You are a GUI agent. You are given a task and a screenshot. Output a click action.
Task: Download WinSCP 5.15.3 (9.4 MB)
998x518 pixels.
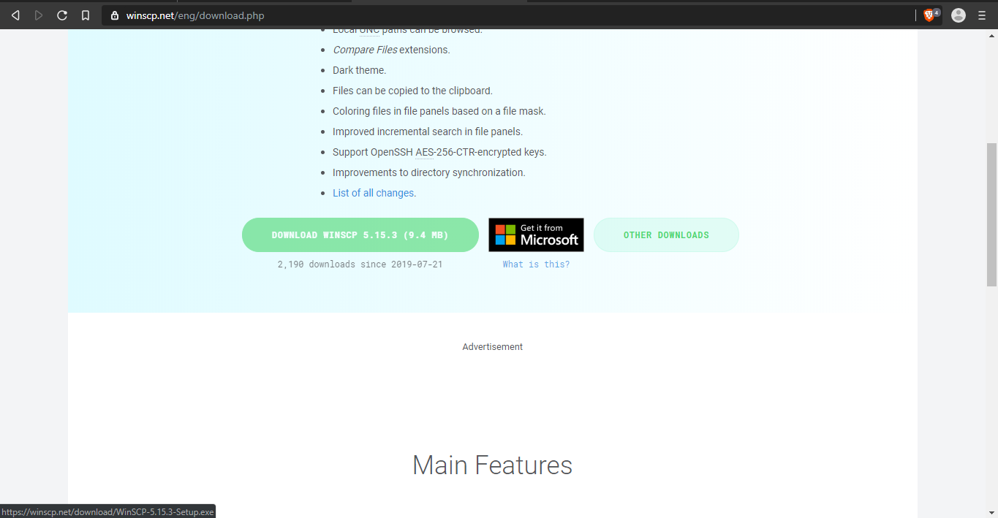(x=360, y=235)
